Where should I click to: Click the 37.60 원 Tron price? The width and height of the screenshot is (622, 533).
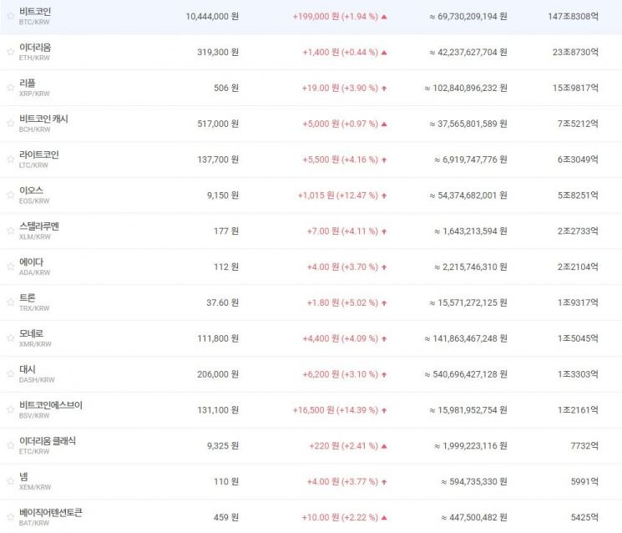tap(223, 302)
